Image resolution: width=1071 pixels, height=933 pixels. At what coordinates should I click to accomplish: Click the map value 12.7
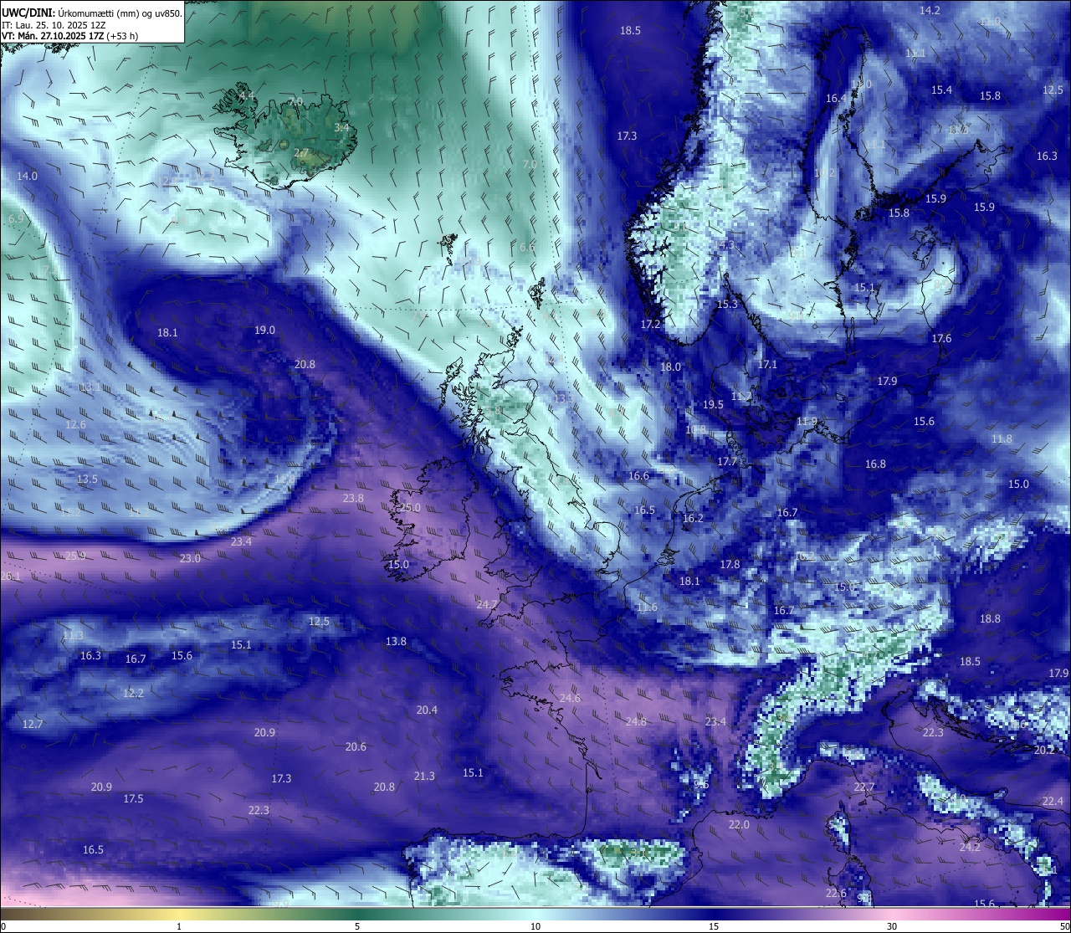coord(33,724)
